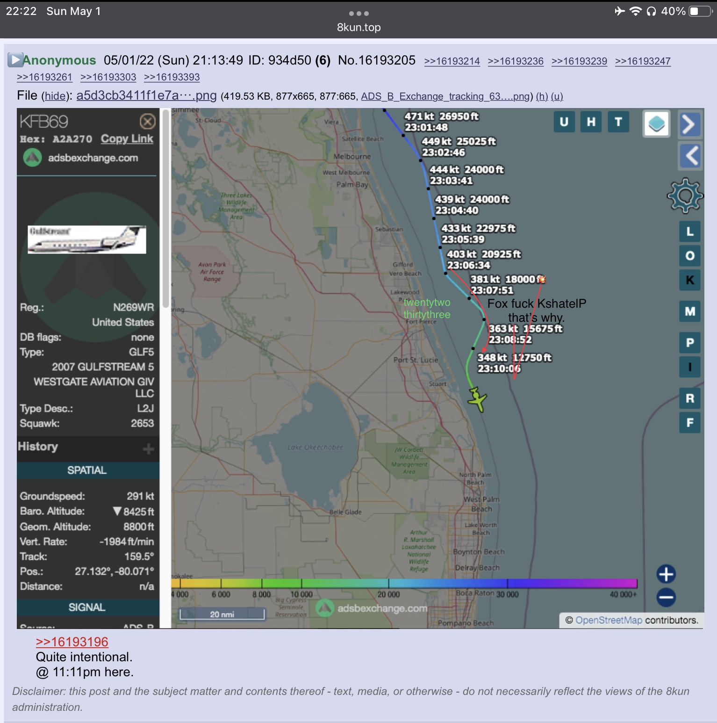Click the Hex code A2A270
The image size is (717, 723).
click(72, 139)
